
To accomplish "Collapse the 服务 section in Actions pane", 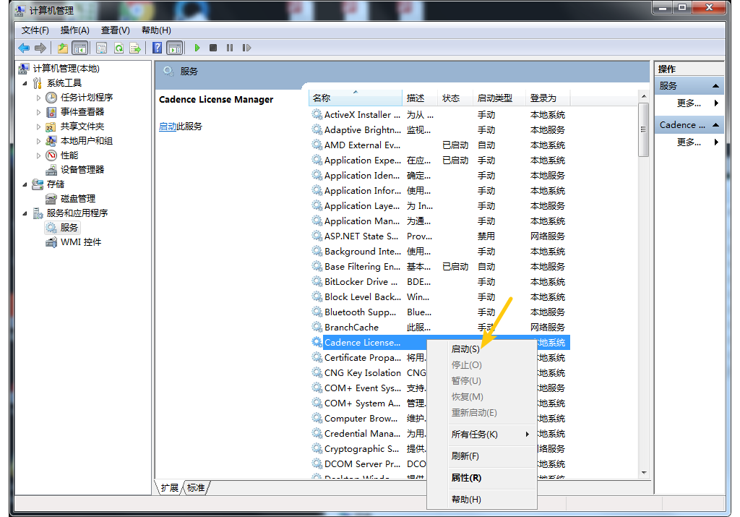I will [715, 86].
